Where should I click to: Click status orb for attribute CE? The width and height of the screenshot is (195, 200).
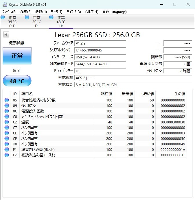click(x=7, y=133)
